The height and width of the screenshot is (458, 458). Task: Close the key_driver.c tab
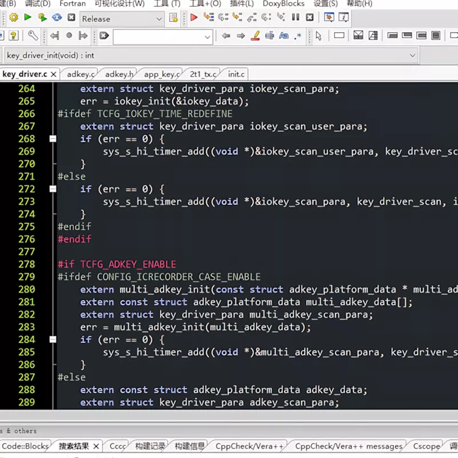pyautogui.click(x=53, y=74)
